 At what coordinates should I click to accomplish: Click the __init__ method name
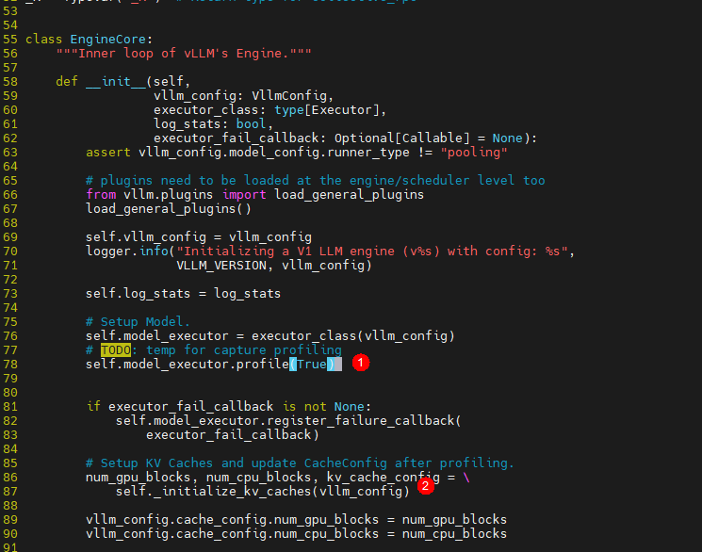(116, 81)
